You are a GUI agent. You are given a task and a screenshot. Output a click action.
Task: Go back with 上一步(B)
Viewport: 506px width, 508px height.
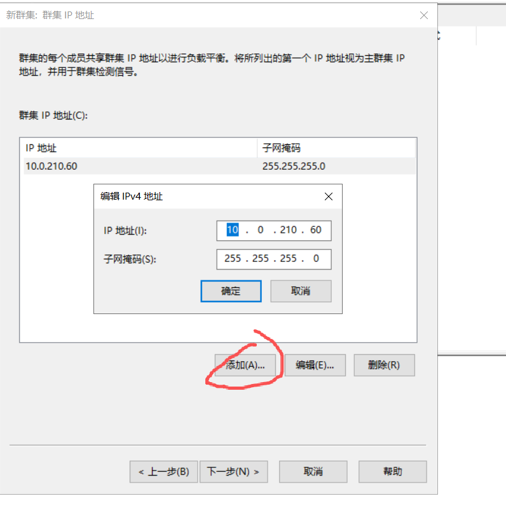pos(163,472)
